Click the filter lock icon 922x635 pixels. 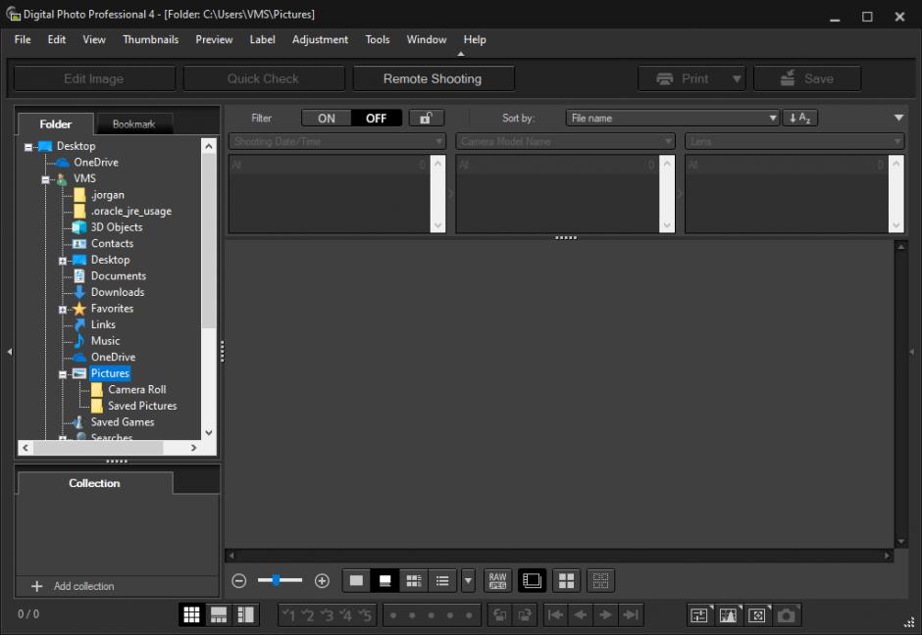click(427, 118)
